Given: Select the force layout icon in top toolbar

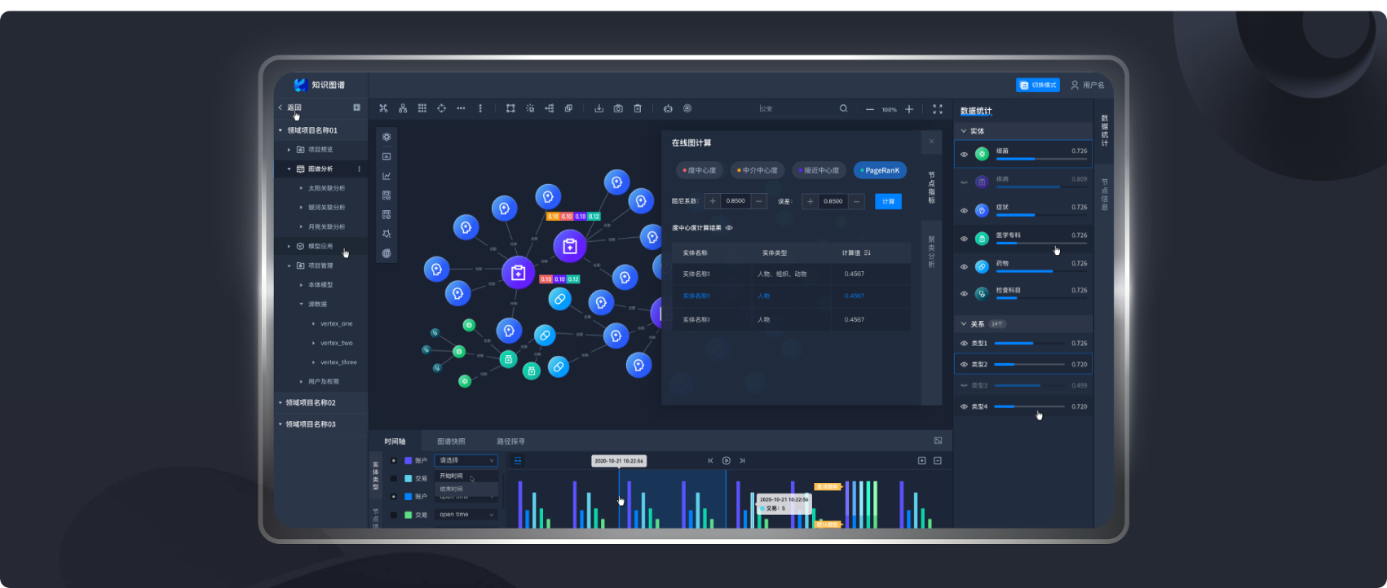Looking at the screenshot, I should [383, 108].
